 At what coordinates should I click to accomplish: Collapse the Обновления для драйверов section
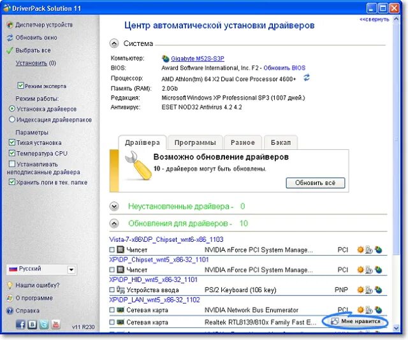[x=114, y=223]
